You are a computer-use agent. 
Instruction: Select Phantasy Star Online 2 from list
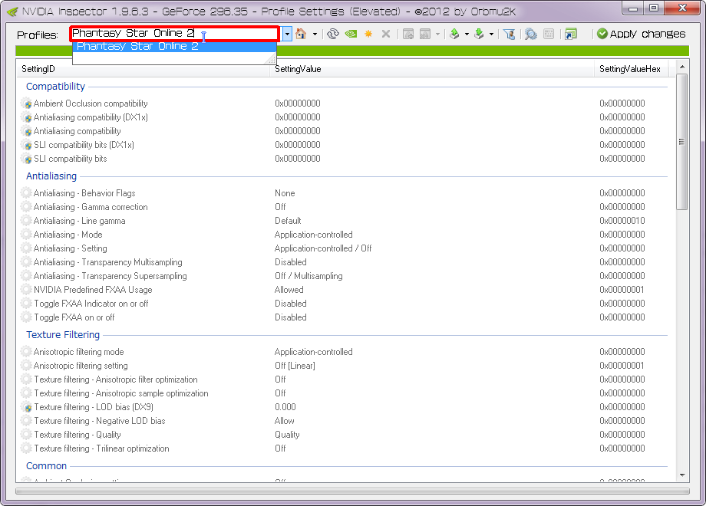(174, 46)
